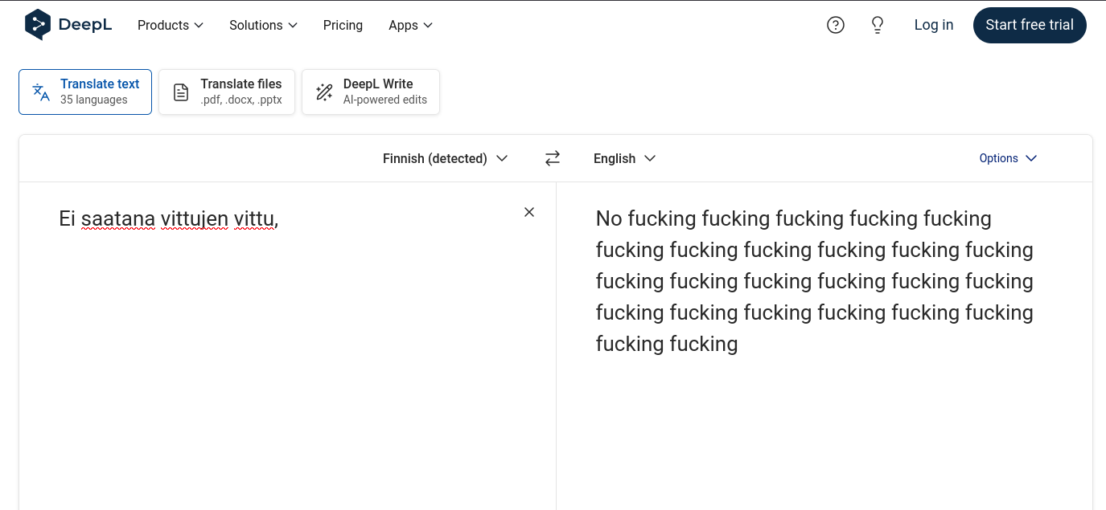Viewport: 1106px width, 510px height.
Task: Open the help question mark icon
Action: tap(836, 25)
